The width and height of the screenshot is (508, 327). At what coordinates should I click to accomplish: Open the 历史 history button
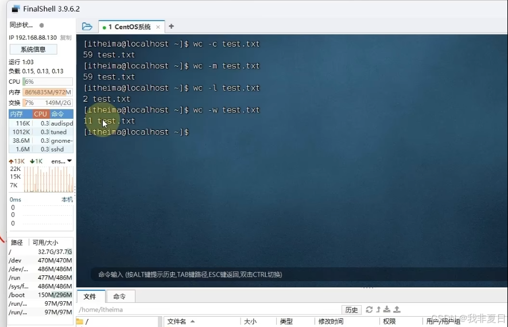[351, 310]
